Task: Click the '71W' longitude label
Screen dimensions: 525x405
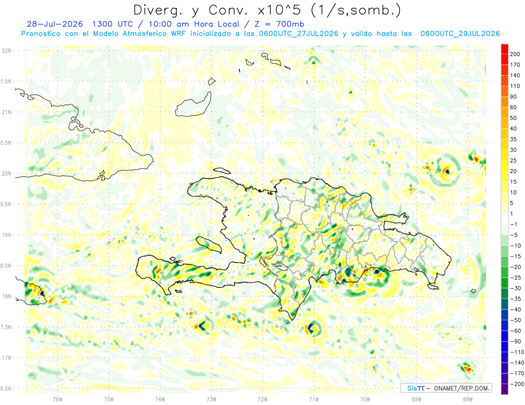Action: point(314,398)
